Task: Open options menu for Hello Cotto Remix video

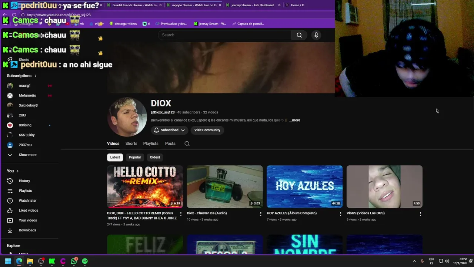Action: (x=181, y=214)
